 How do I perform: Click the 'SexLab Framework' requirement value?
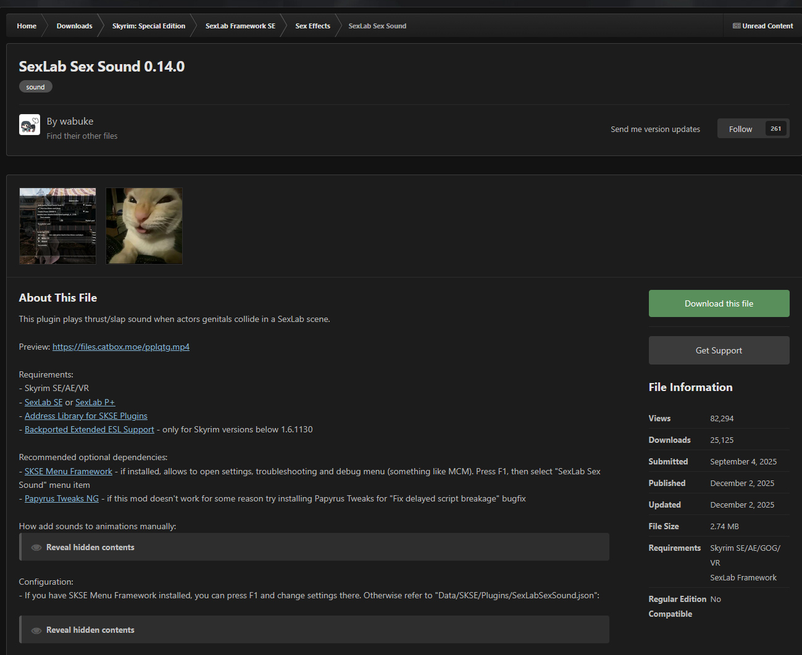coord(743,577)
